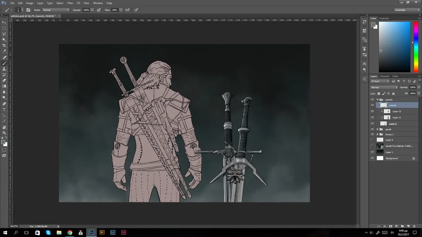Open the Opacity dropdown arrow in options bar
The image size is (422, 237).
[92, 10]
